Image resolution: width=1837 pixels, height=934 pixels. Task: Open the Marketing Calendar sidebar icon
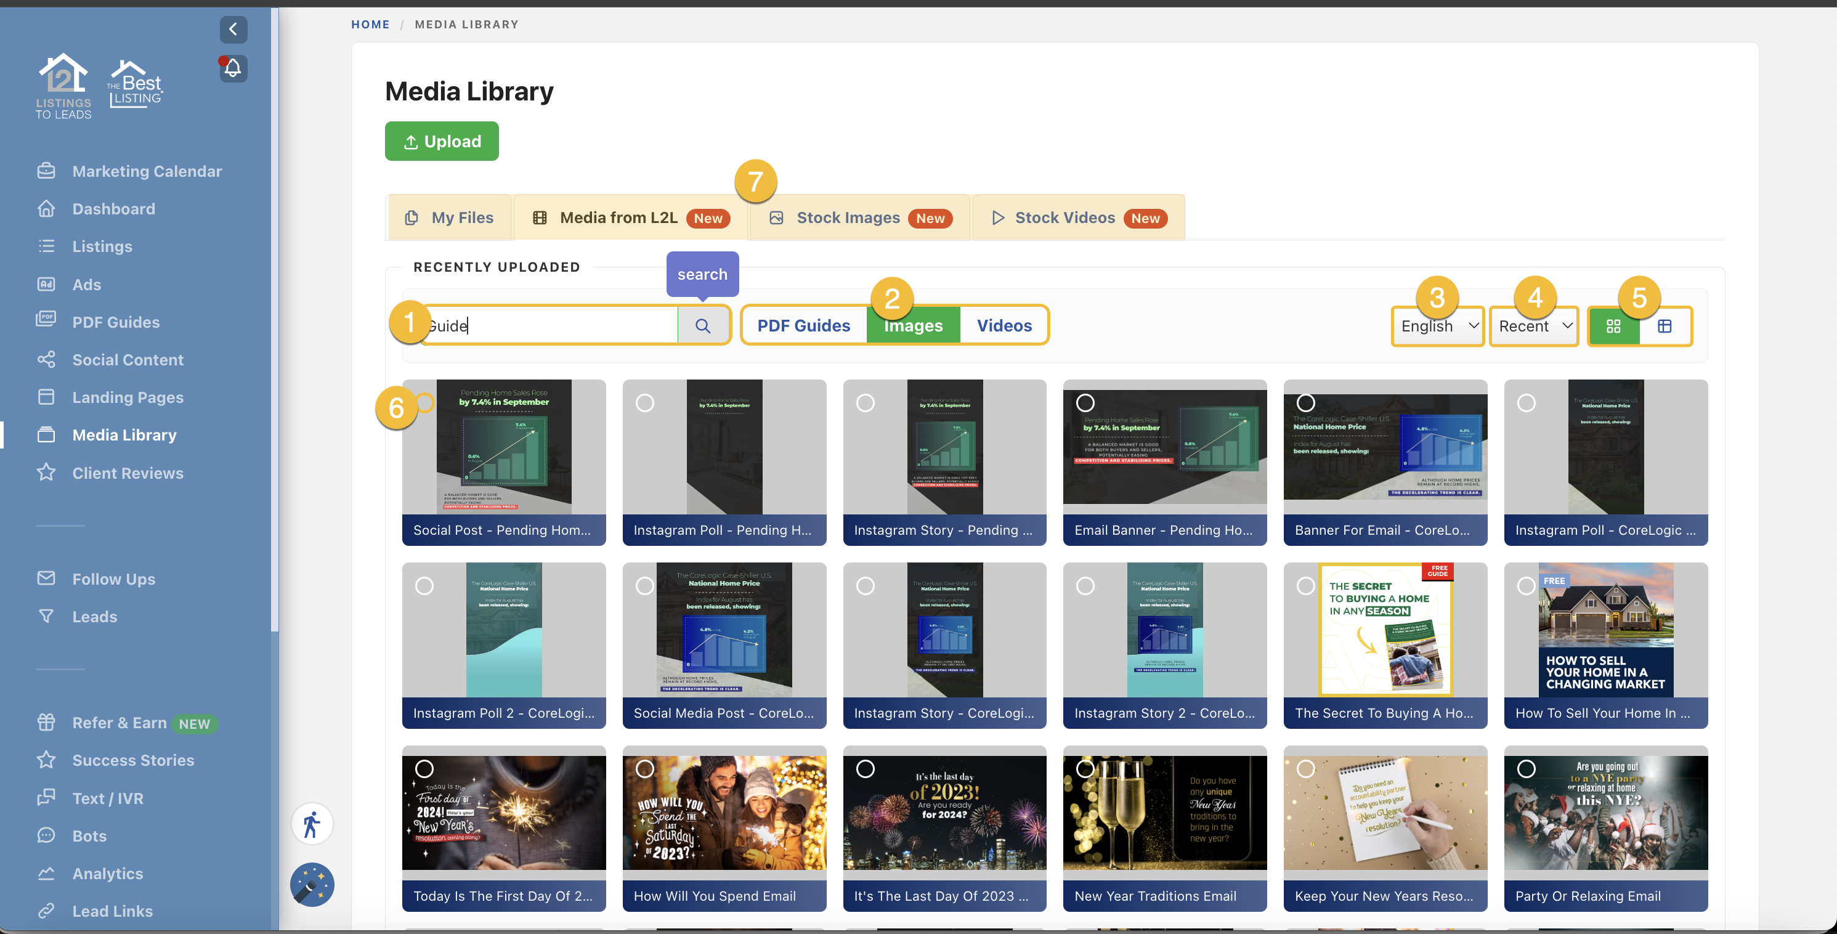[46, 171]
